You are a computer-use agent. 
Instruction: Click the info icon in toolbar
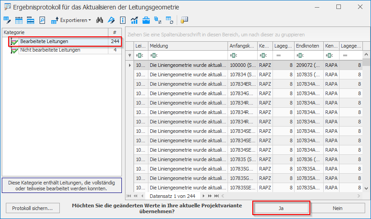(123, 20)
